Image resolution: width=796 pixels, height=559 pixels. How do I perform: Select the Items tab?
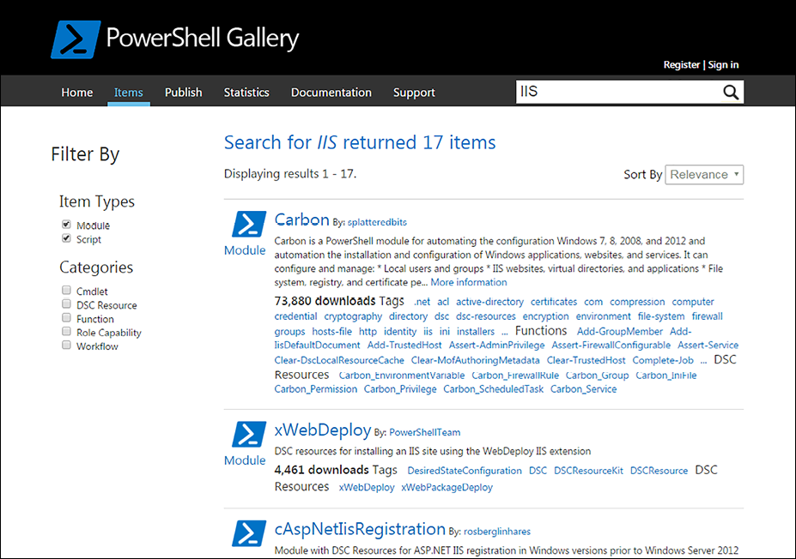(x=129, y=93)
